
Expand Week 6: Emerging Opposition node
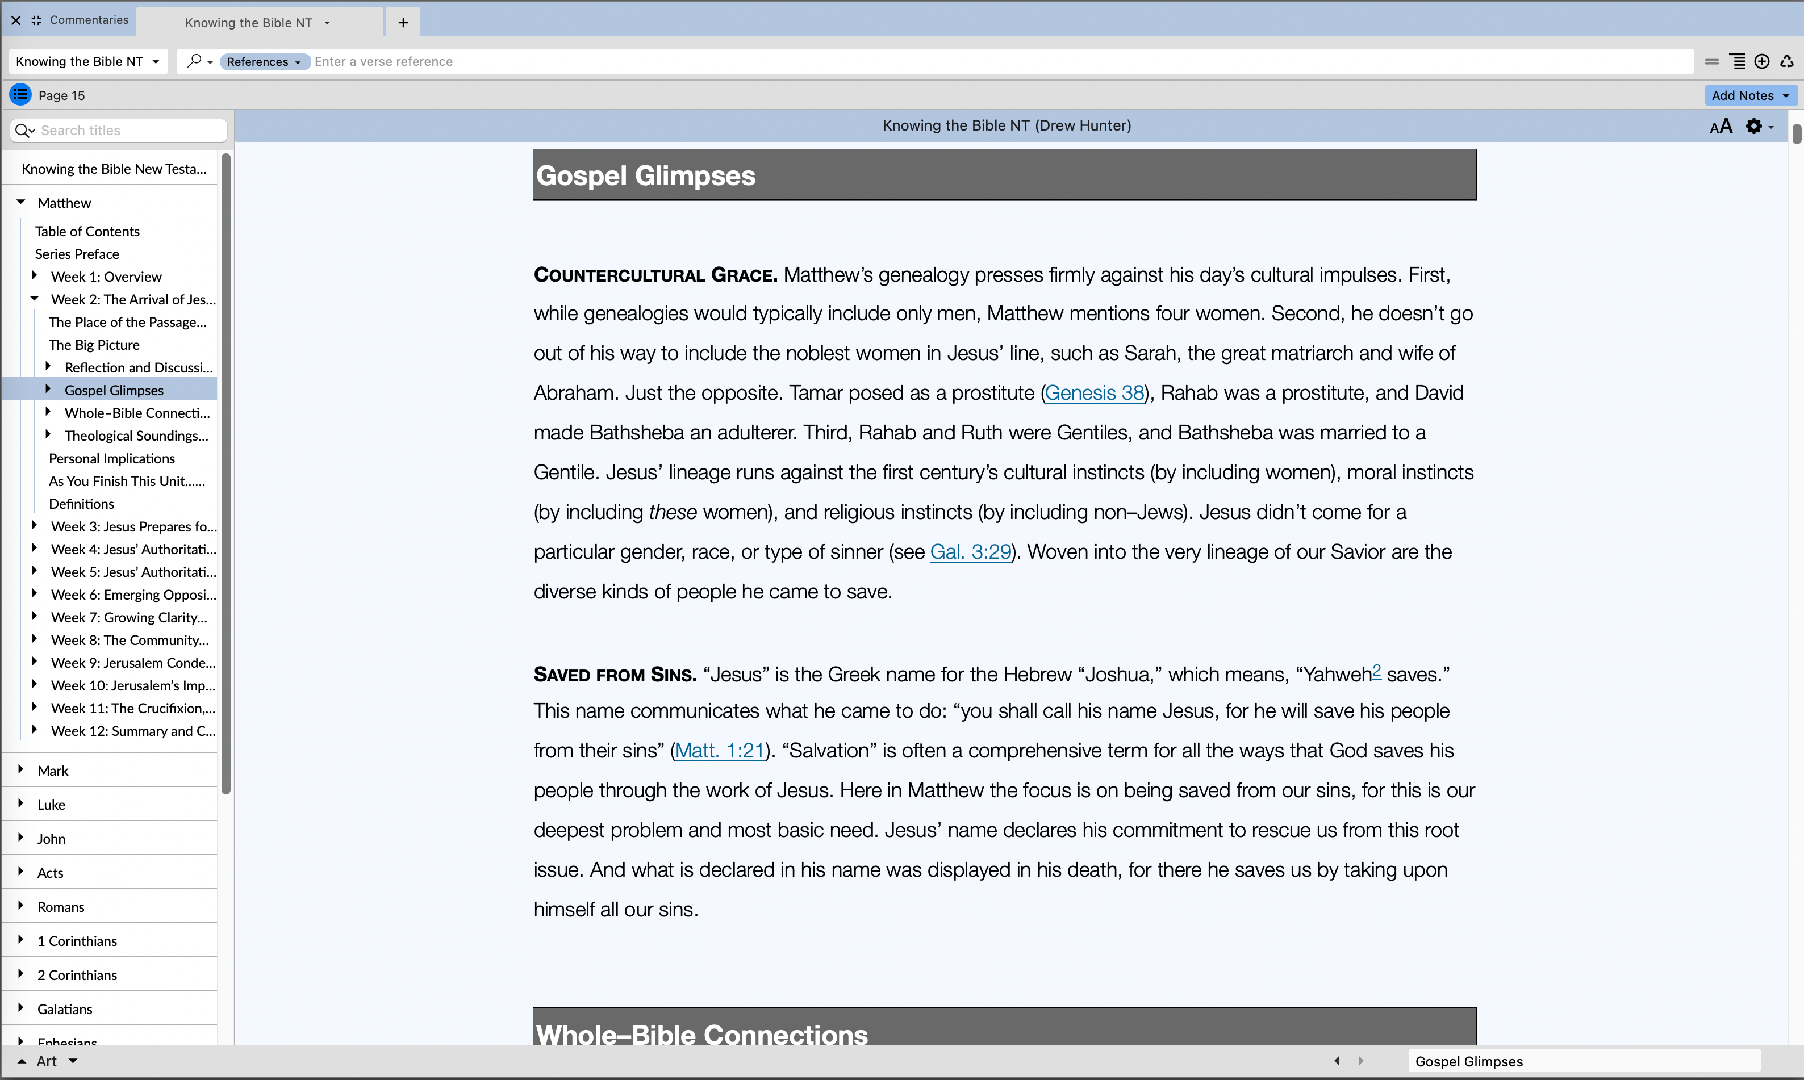click(34, 594)
